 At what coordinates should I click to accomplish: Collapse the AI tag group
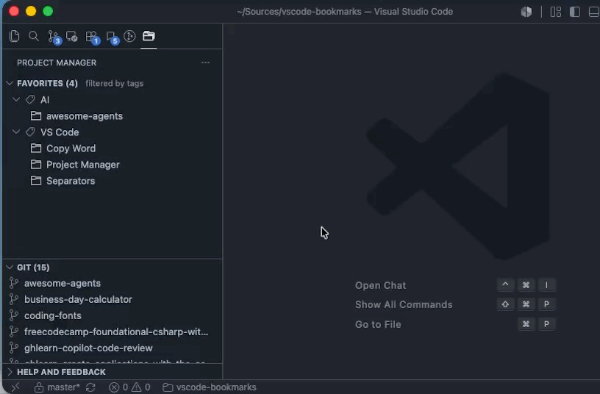[16, 99]
